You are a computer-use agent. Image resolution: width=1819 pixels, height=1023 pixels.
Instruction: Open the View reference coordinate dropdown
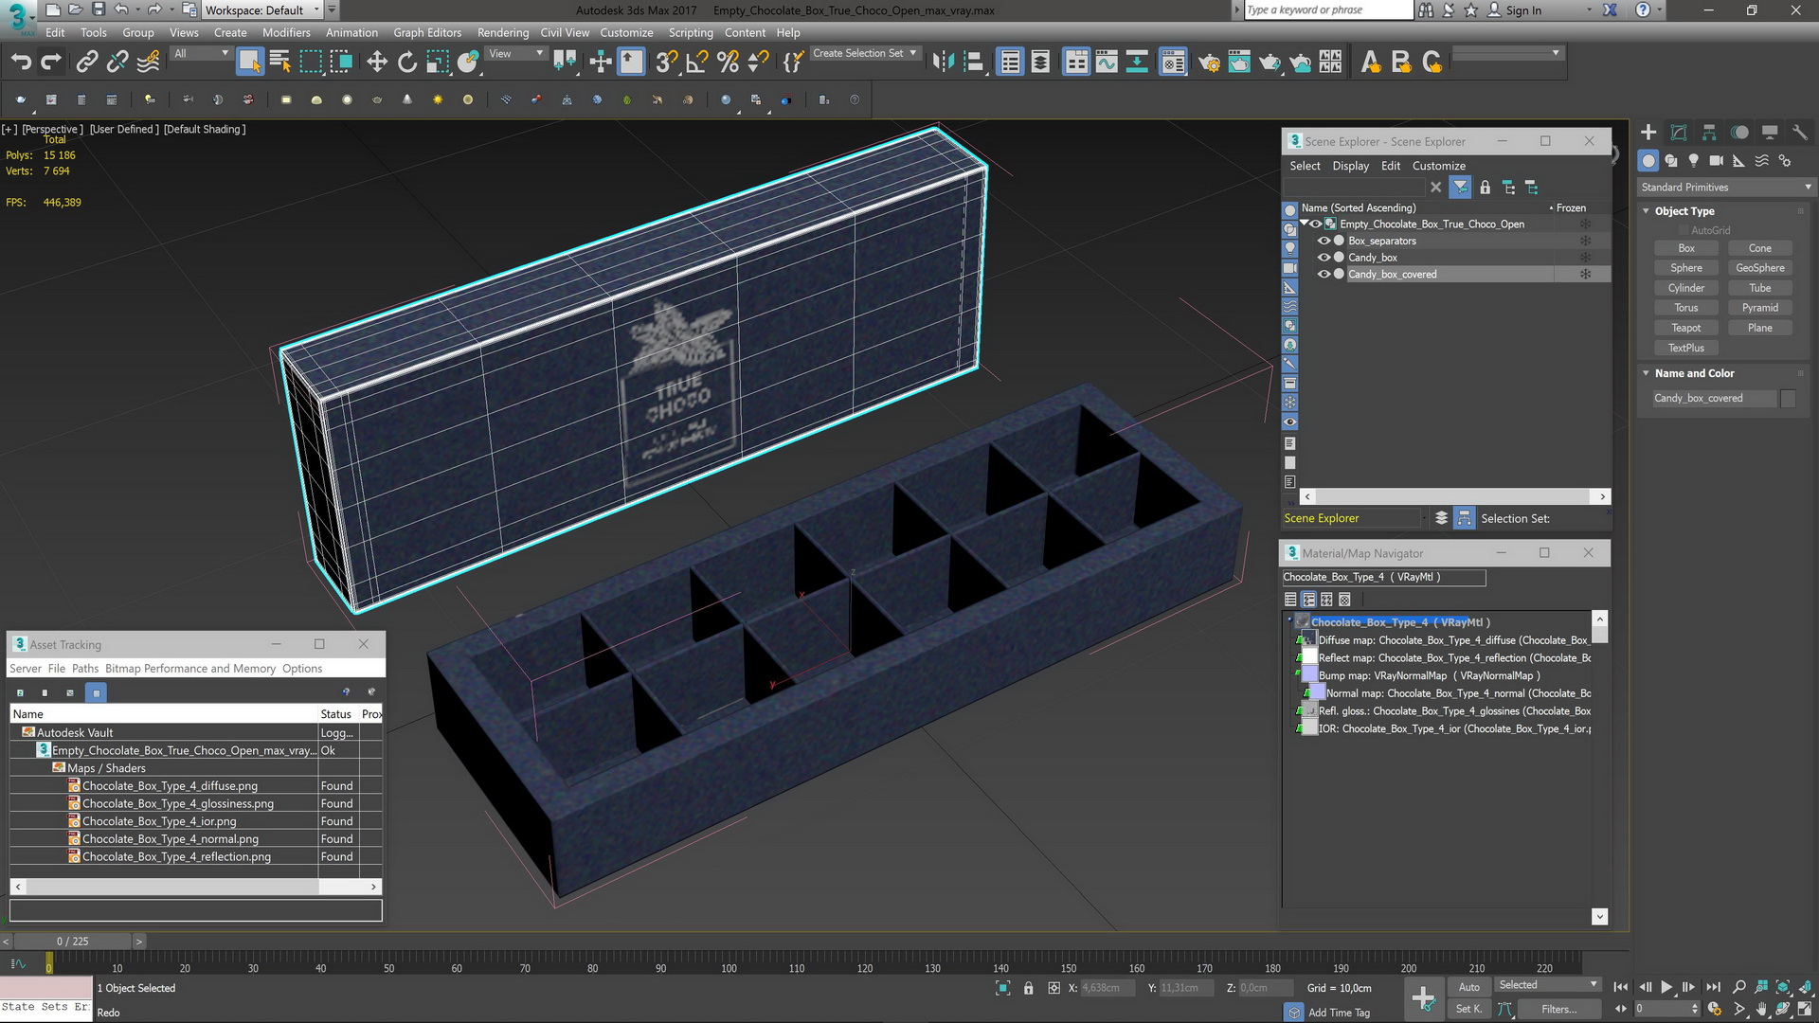515,54
